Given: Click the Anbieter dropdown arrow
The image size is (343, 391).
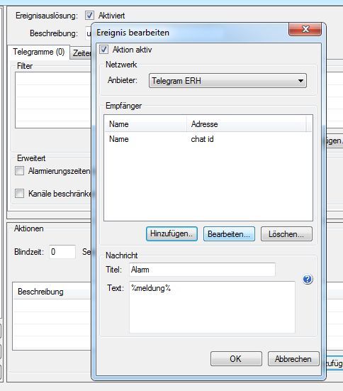Looking at the screenshot, I should coord(300,81).
